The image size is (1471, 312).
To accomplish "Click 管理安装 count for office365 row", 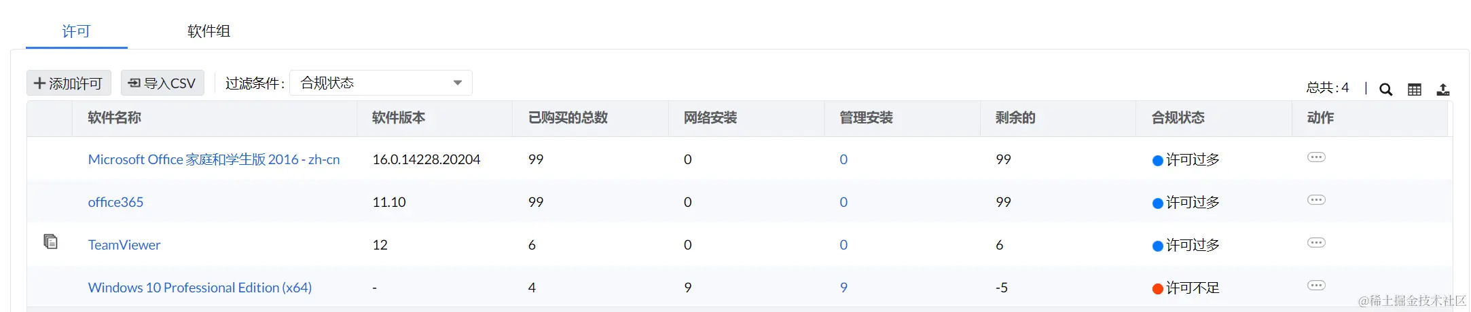I will pos(843,202).
